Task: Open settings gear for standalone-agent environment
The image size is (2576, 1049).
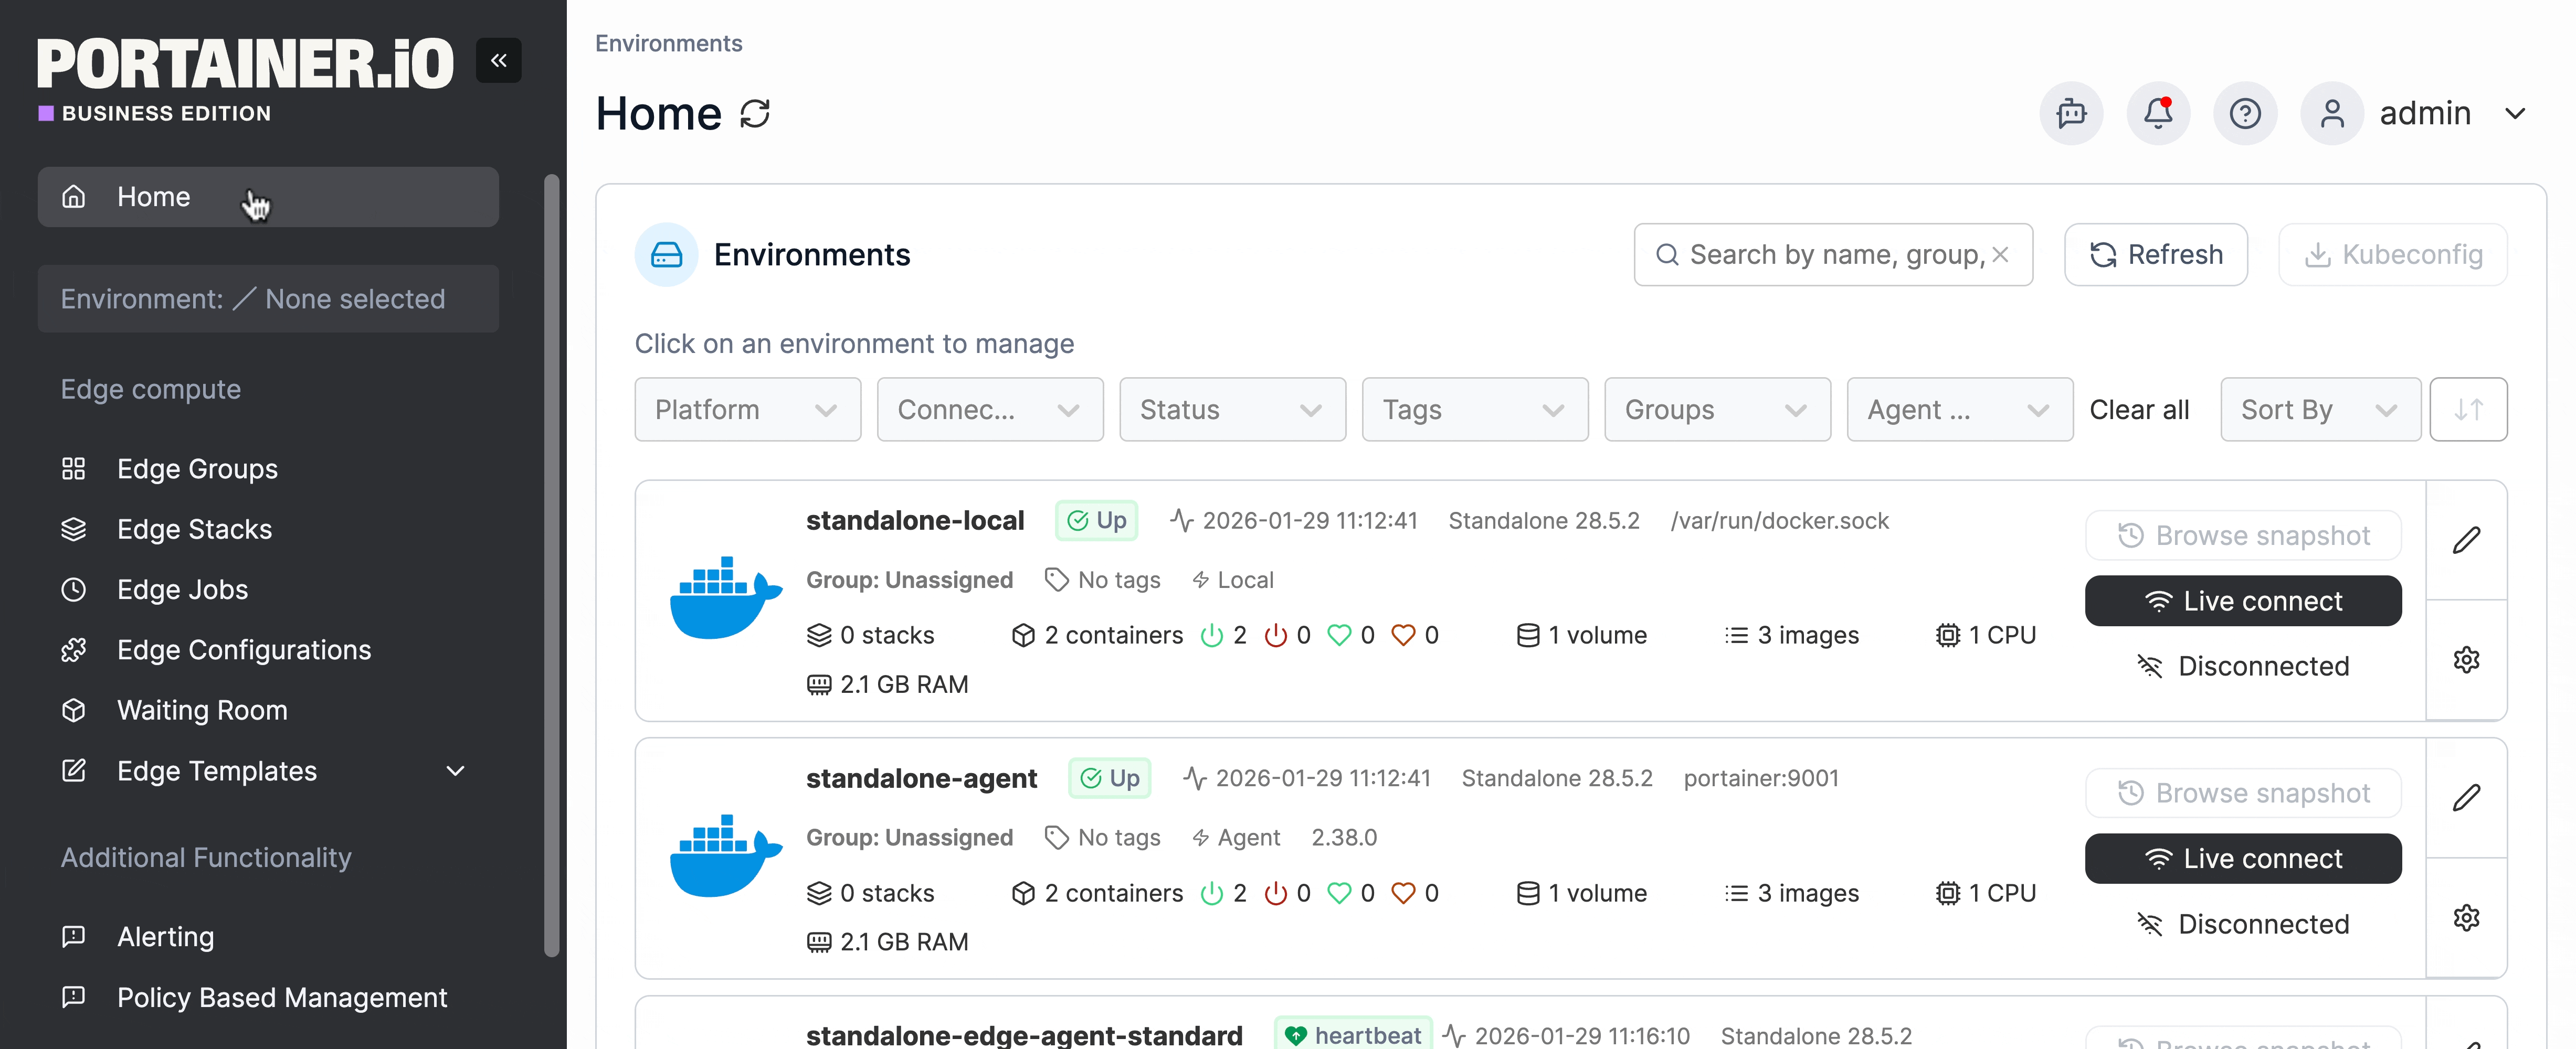Action: coord(2465,917)
